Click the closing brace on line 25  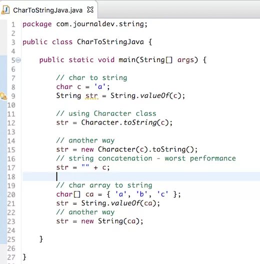pyautogui.click(x=41, y=239)
